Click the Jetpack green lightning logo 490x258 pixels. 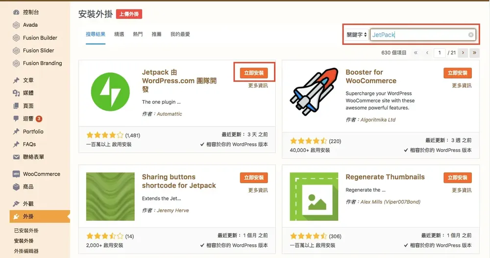coord(110,92)
